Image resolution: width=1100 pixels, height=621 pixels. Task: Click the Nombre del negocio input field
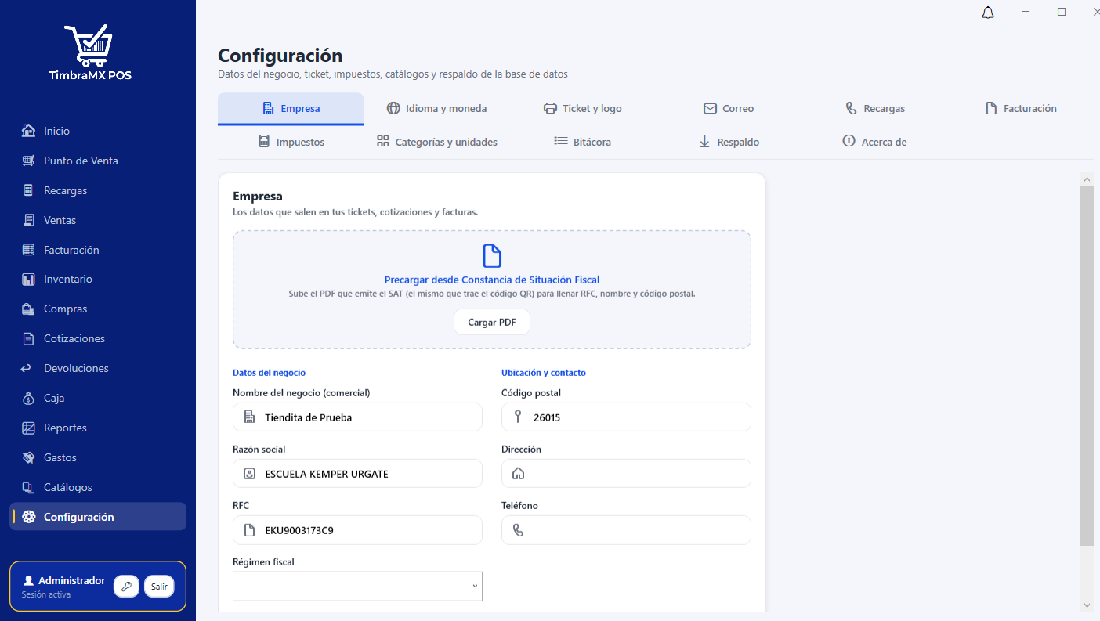click(357, 417)
